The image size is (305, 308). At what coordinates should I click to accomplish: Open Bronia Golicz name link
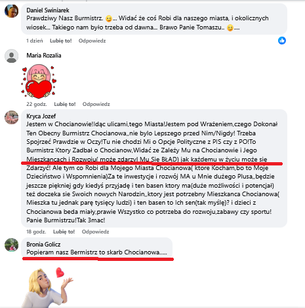43,245
